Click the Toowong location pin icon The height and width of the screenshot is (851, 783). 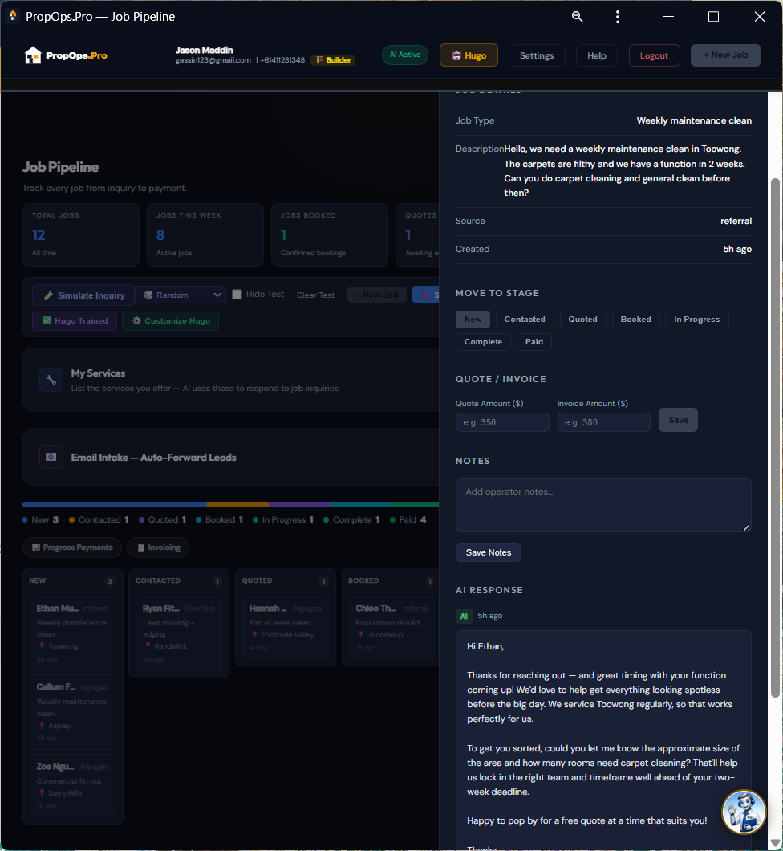click(41, 646)
